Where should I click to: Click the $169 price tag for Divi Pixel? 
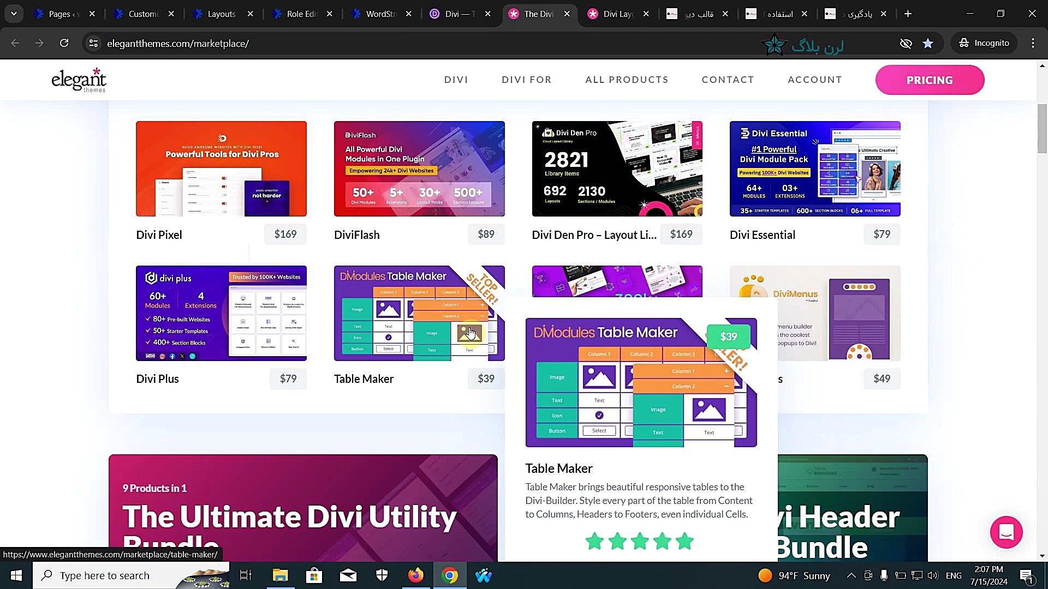[x=285, y=234]
